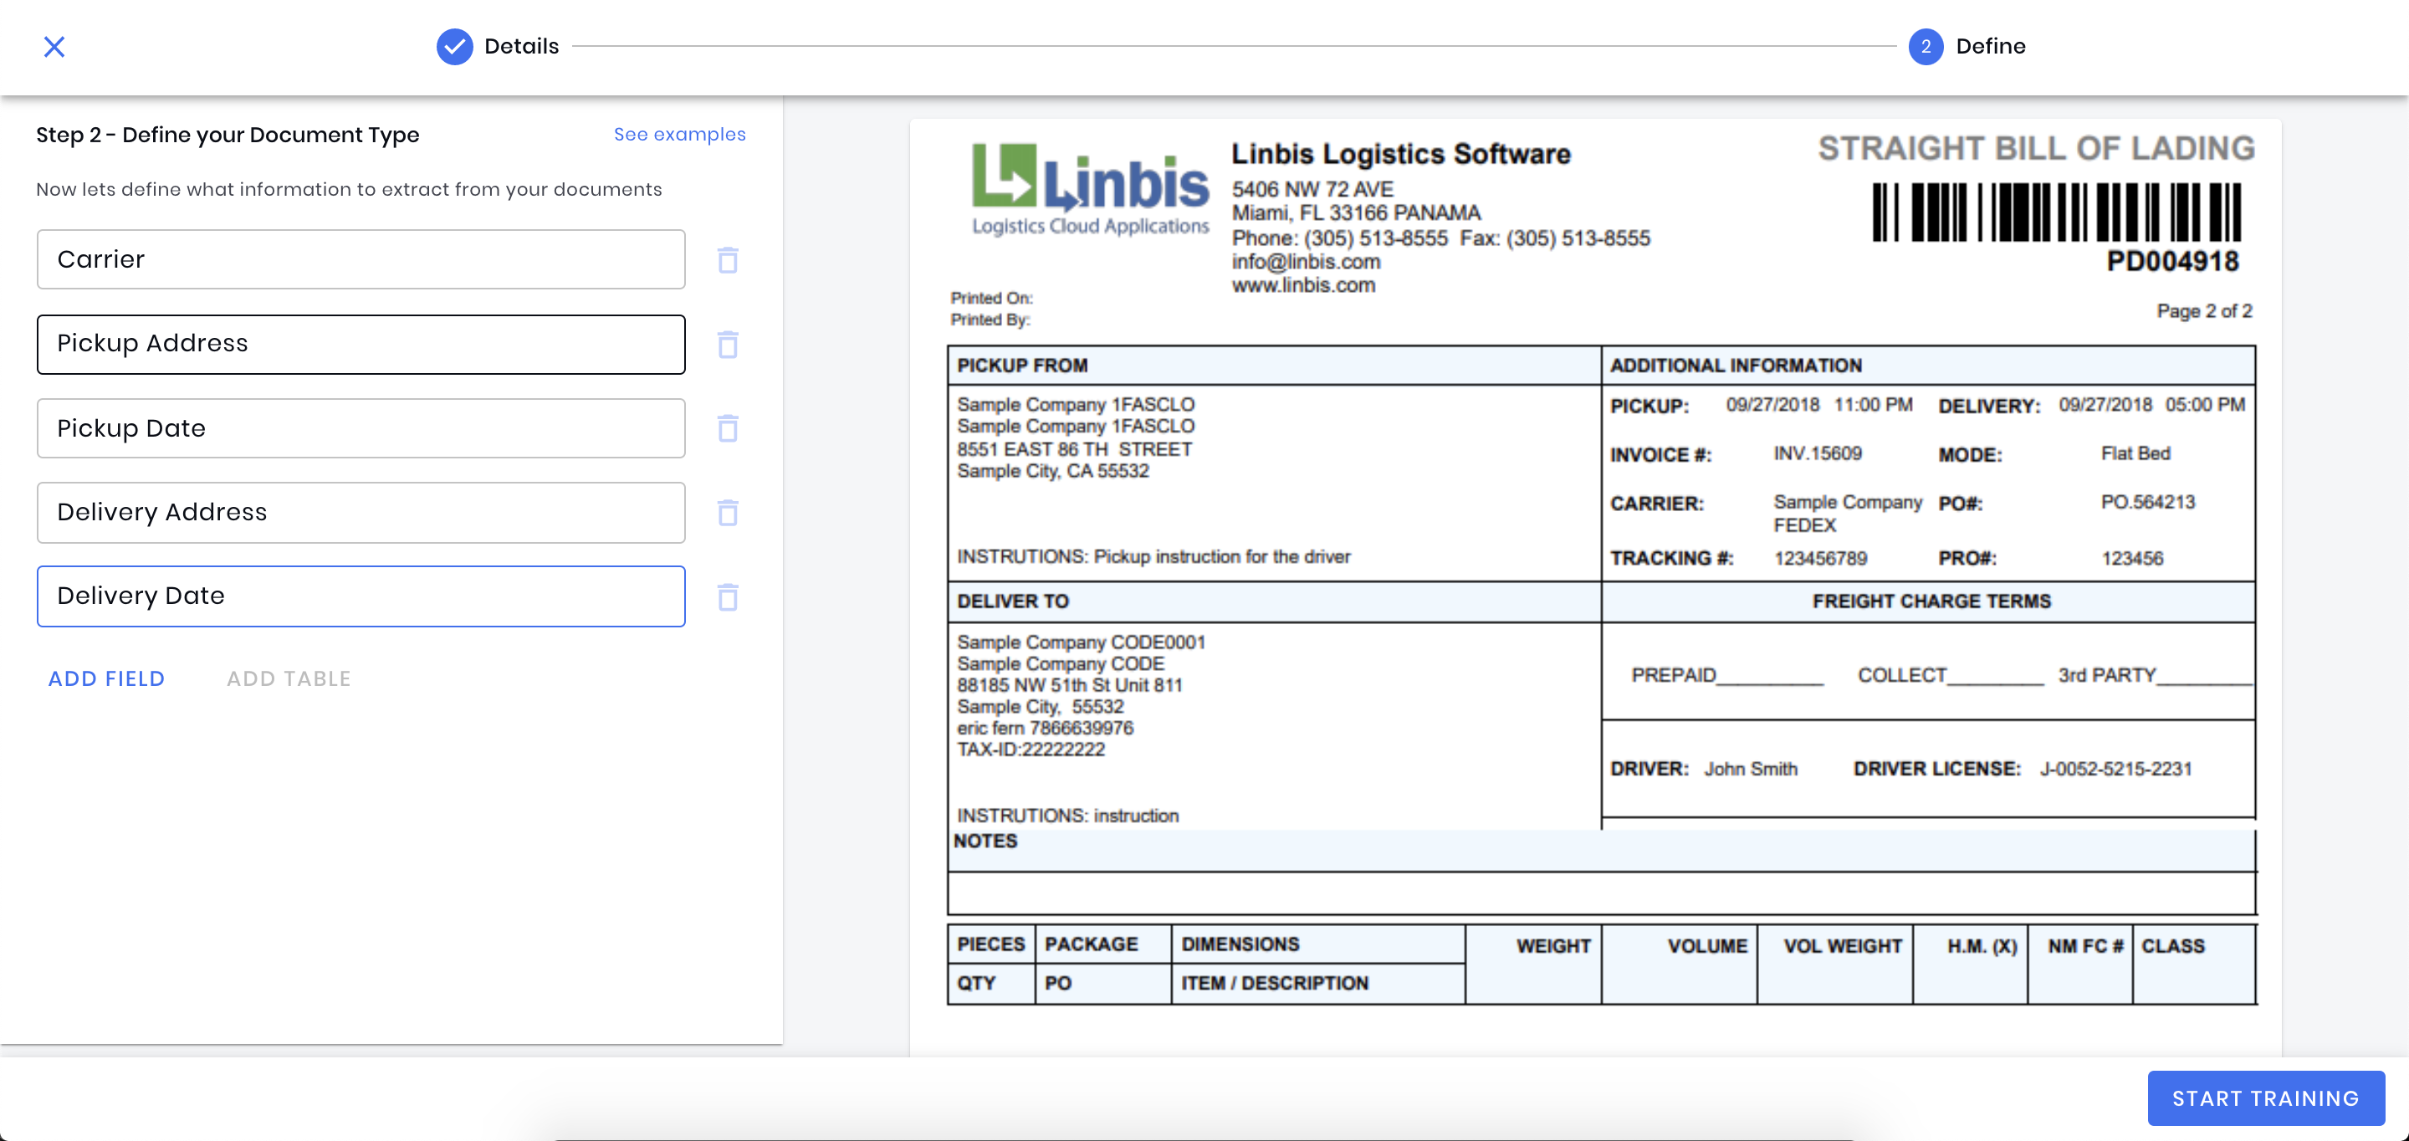Delete the Carrier field with trash icon
This screenshot has height=1141, width=2409.
(x=728, y=260)
